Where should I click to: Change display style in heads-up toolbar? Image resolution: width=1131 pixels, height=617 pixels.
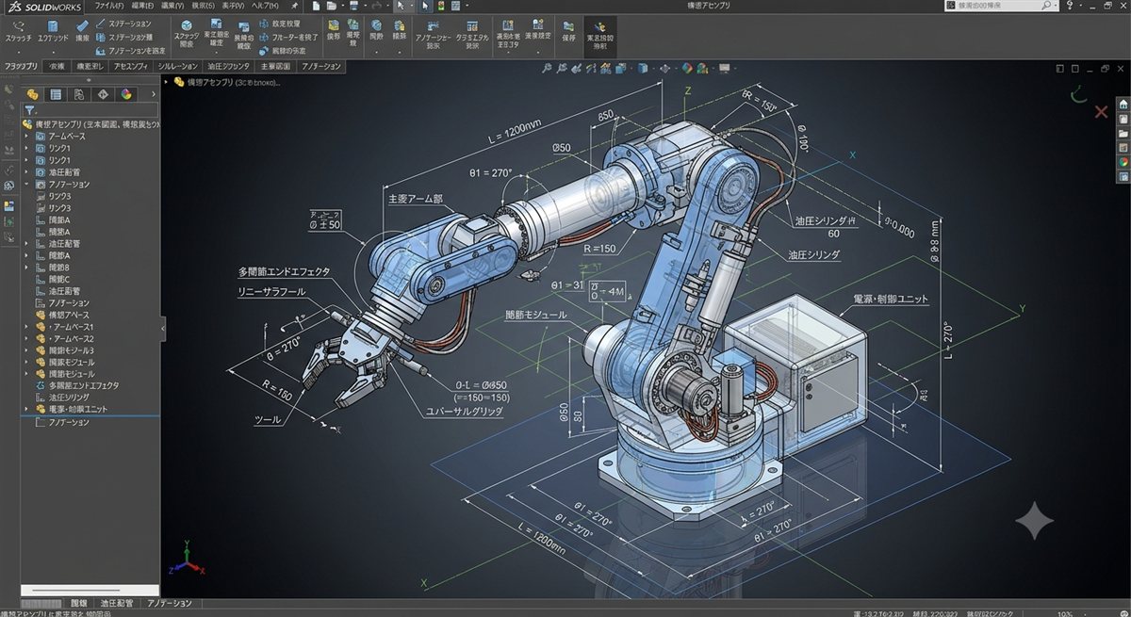coord(643,68)
